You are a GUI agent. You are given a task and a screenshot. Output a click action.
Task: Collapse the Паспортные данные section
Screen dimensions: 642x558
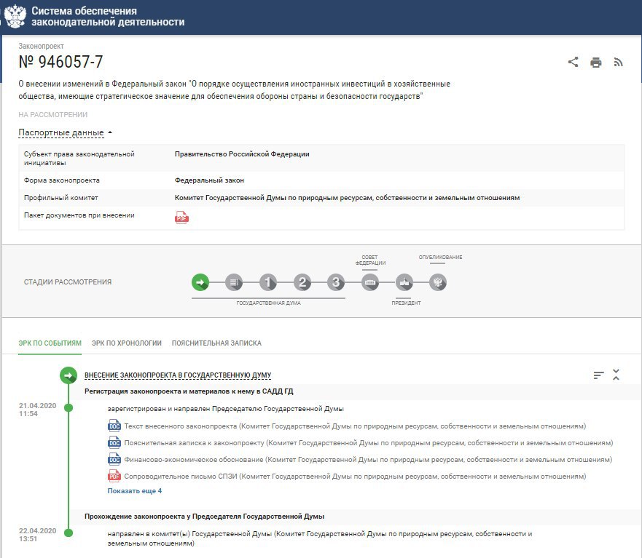(65, 132)
